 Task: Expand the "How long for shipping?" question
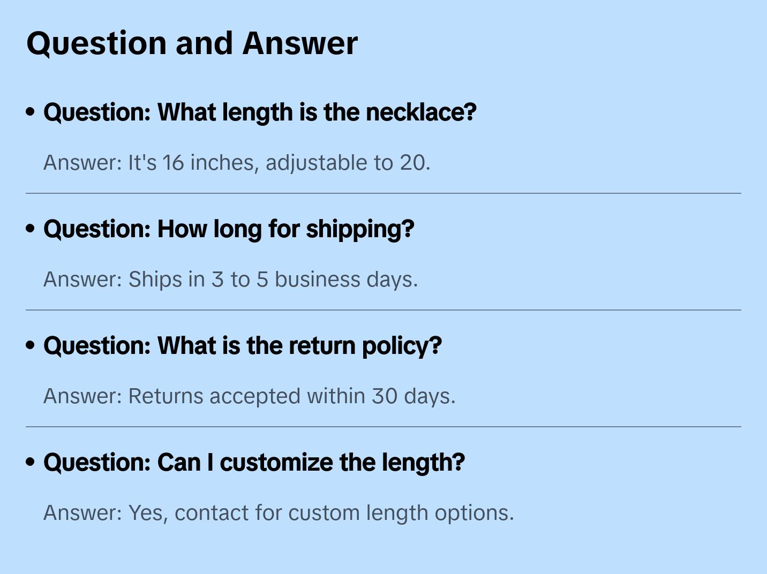pos(229,229)
